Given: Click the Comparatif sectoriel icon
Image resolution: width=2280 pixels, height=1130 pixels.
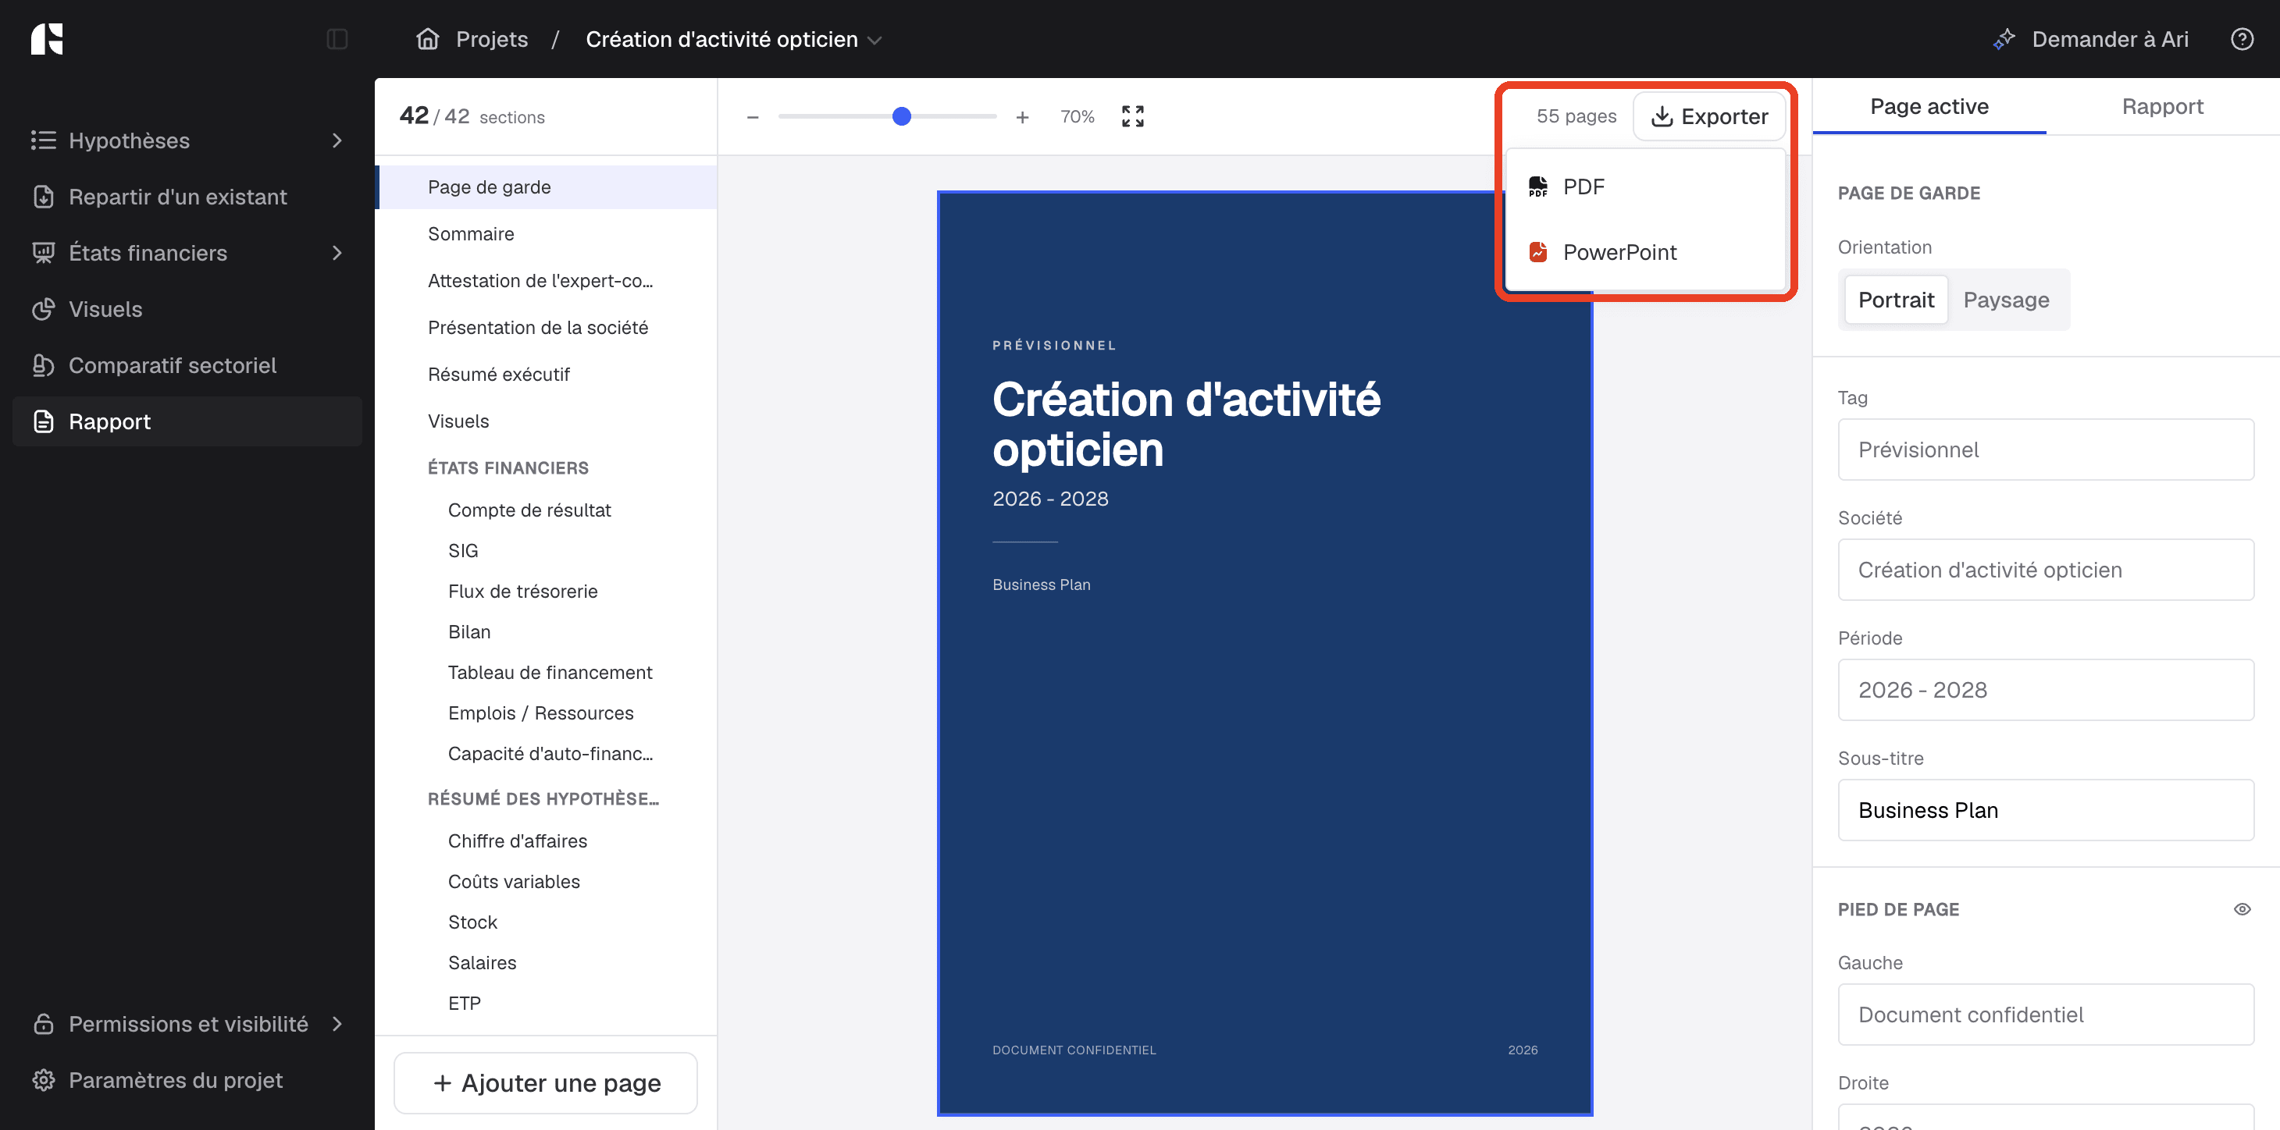Looking at the screenshot, I should [44, 365].
